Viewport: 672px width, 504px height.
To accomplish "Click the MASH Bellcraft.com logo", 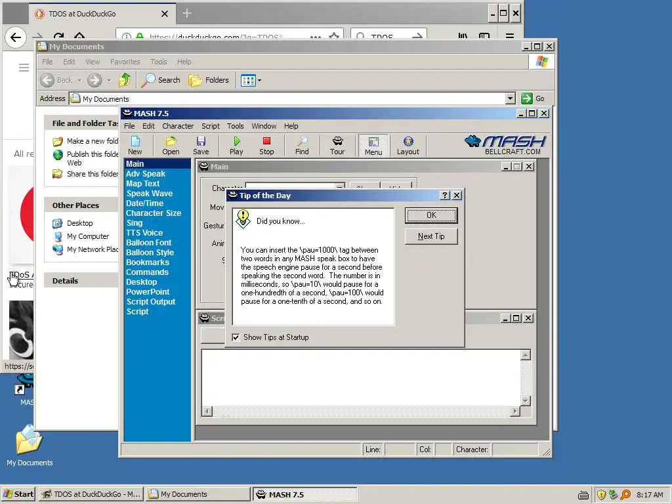I will [x=505, y=145].
